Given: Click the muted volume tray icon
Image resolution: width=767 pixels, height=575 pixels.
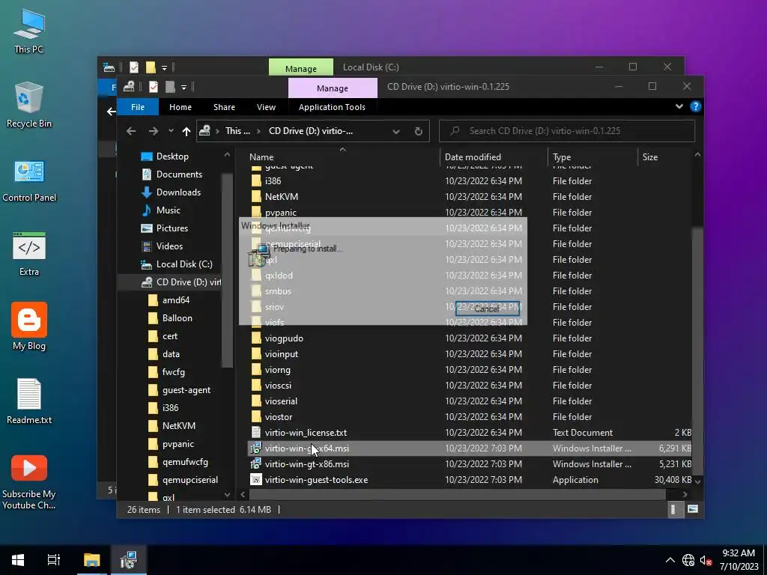Looking at the screenshot, I should [x=706, y=560].
